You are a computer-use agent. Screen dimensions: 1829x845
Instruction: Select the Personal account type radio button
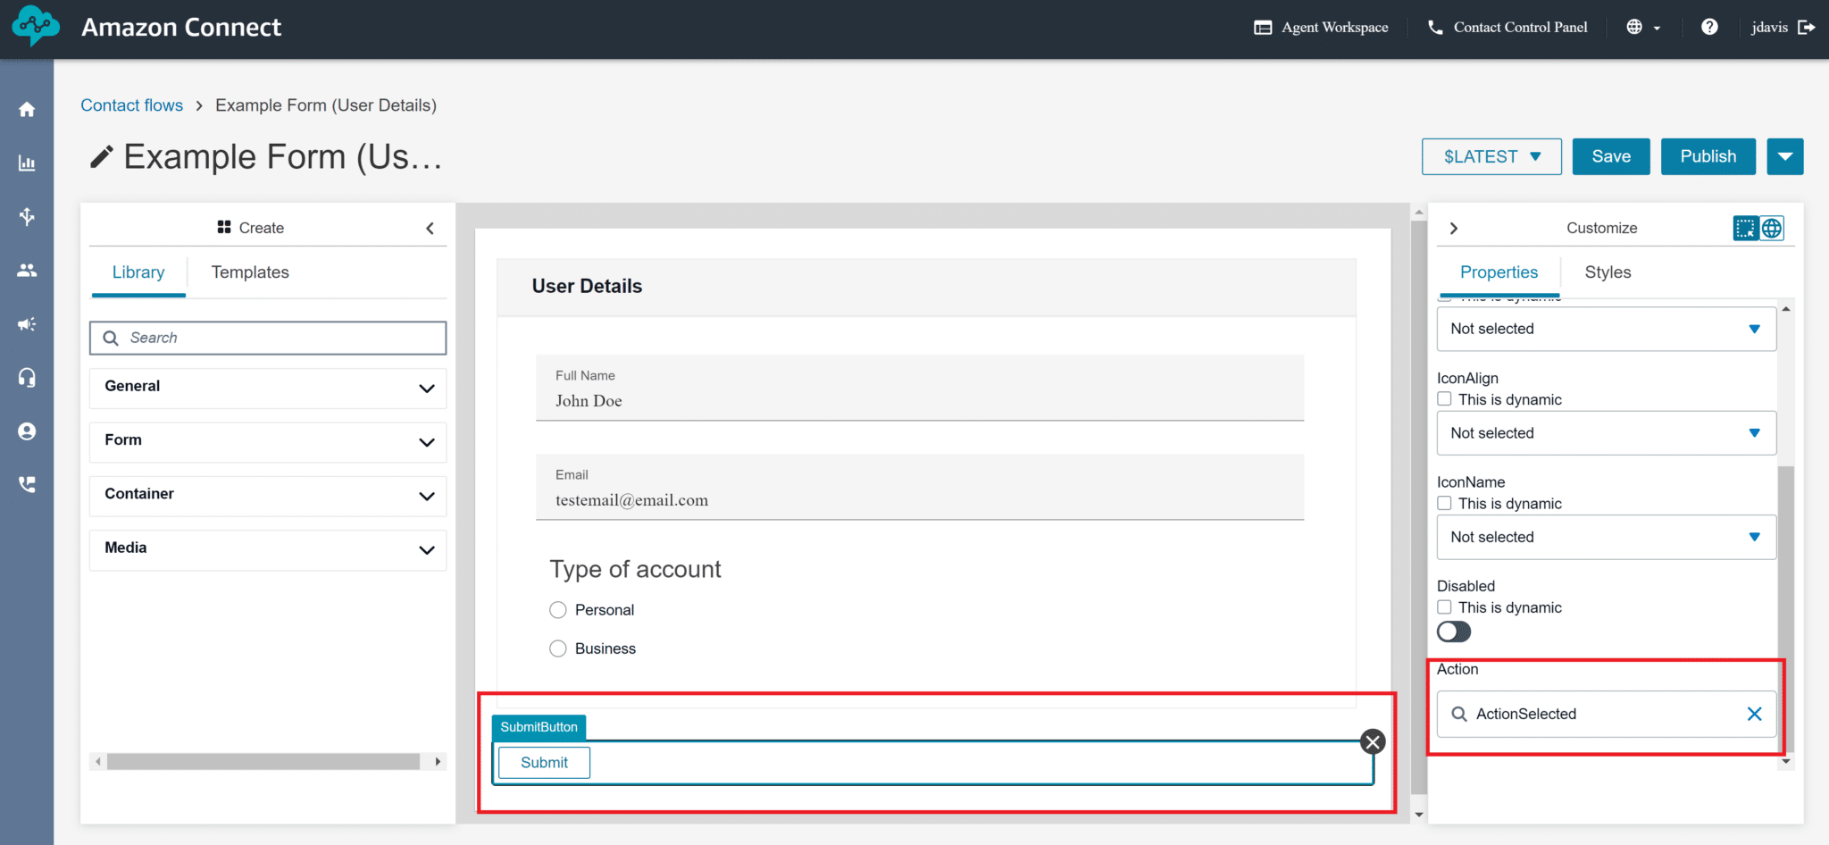tap(557, 609)
